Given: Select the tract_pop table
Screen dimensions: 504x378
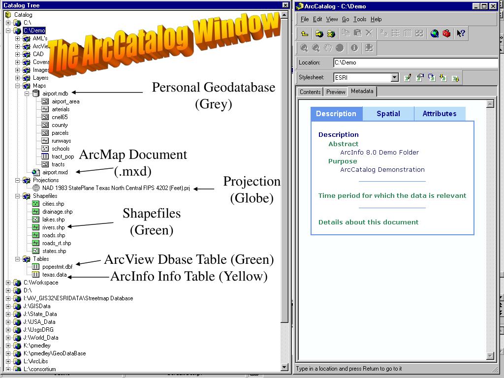Looking at the screenshot, I should coord(63,157).
